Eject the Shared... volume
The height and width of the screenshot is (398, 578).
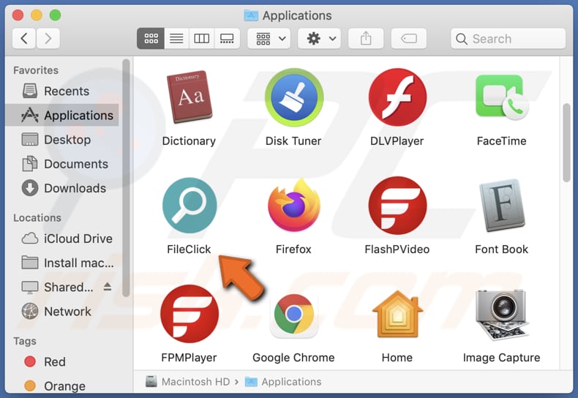[108, 286]
